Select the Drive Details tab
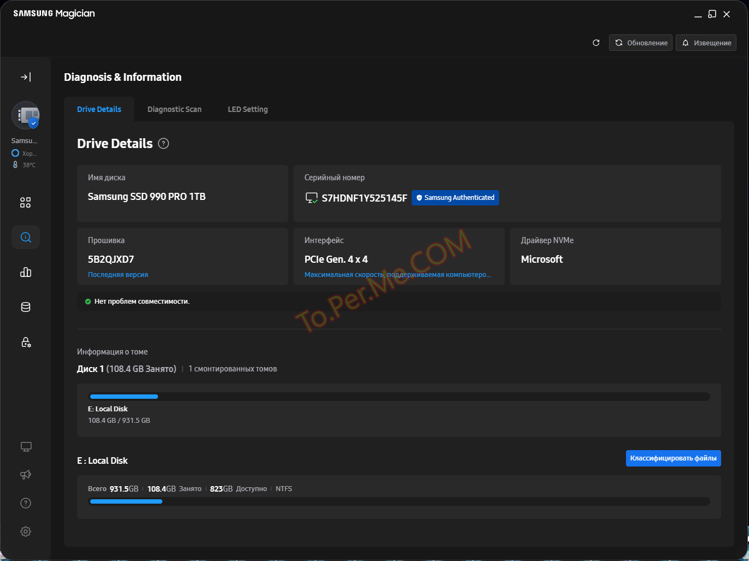 point(99,109)
